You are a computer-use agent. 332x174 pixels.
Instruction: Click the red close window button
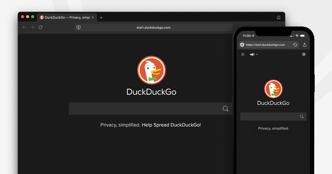23,17
